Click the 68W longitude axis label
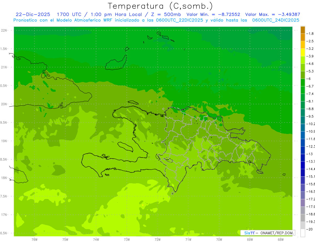Image resolution: width=315 pixels, height=243 pixels. tap(281, 239)
